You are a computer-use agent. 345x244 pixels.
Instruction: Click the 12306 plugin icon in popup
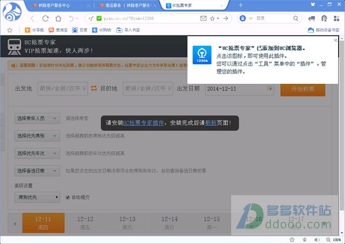point(202,55)
